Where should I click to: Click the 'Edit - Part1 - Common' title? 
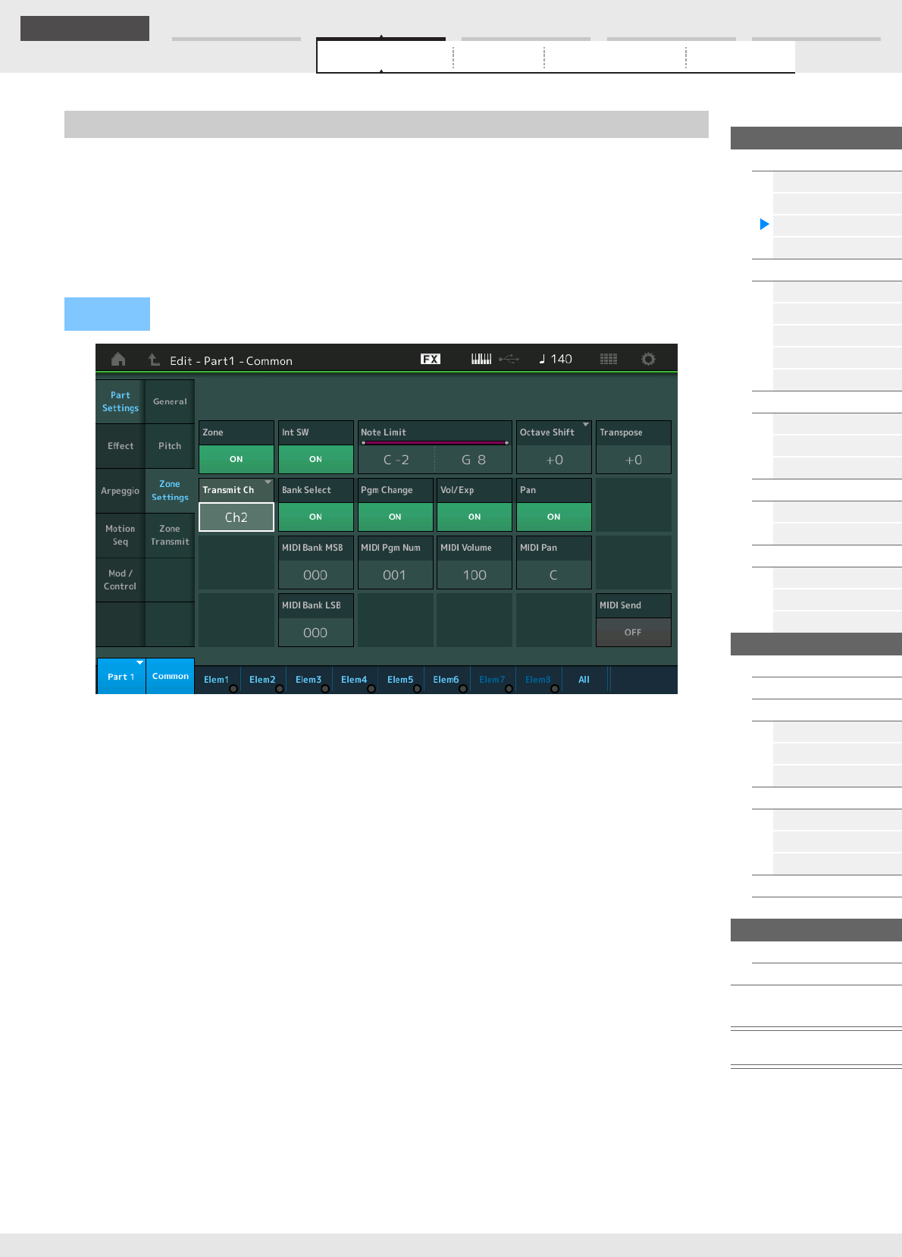coord(231,360)
